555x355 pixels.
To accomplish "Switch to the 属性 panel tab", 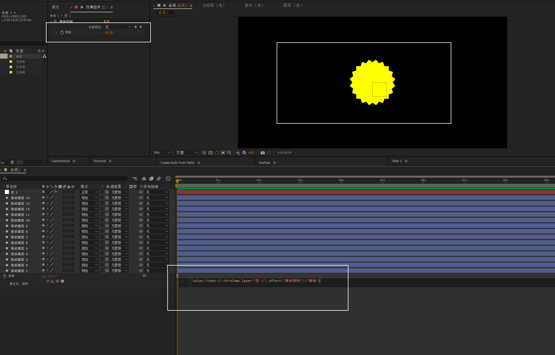I will click(55, 7).
